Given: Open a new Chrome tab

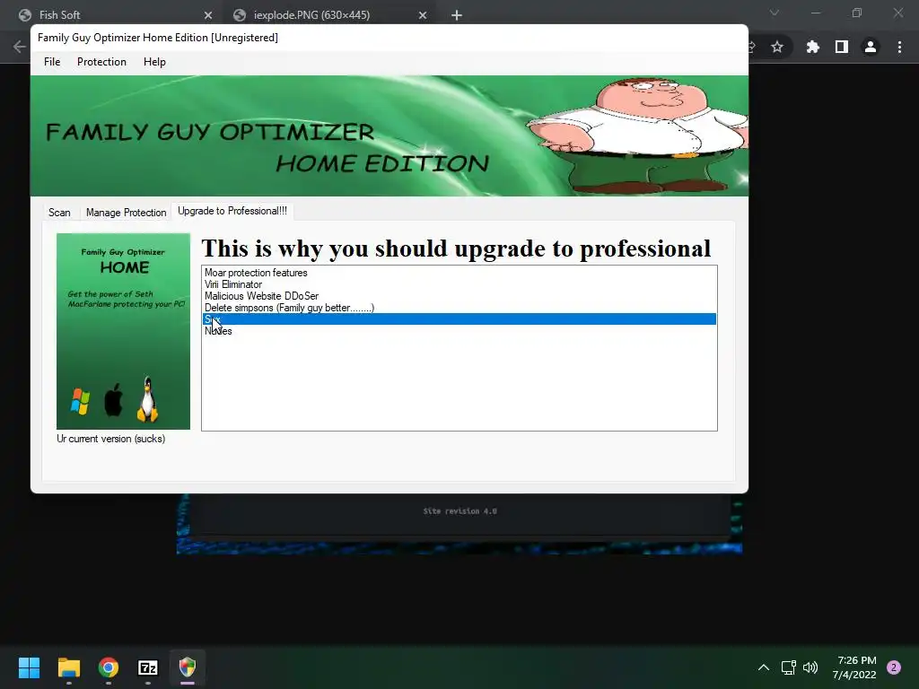Looking at the screenshot, I should 457,15.
